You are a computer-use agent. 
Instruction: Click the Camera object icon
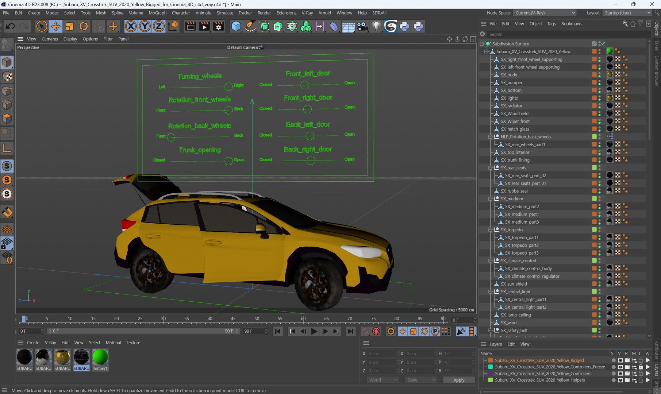(x=362, y=26)
